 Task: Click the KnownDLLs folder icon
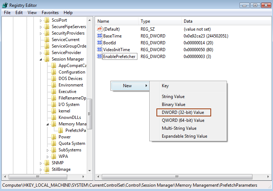[x=54, y=117]
